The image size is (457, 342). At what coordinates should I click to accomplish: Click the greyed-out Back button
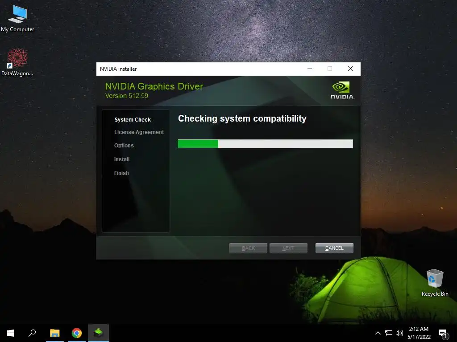(x=248, y=248)
